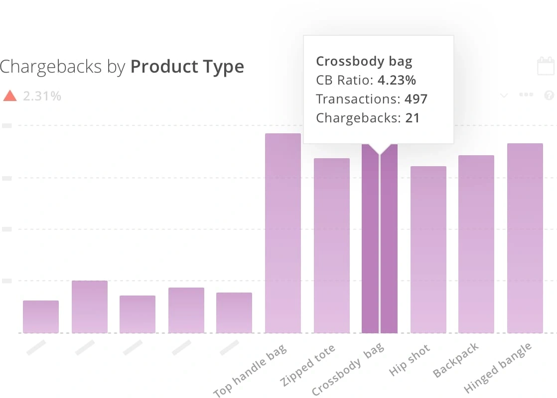Click the 2.31% change value
The width and height of the screenshot is (557, 398).
[42, 96]
